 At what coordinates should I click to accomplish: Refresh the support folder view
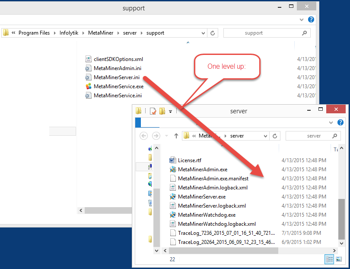pyautogui.click(x=213, y=33)
